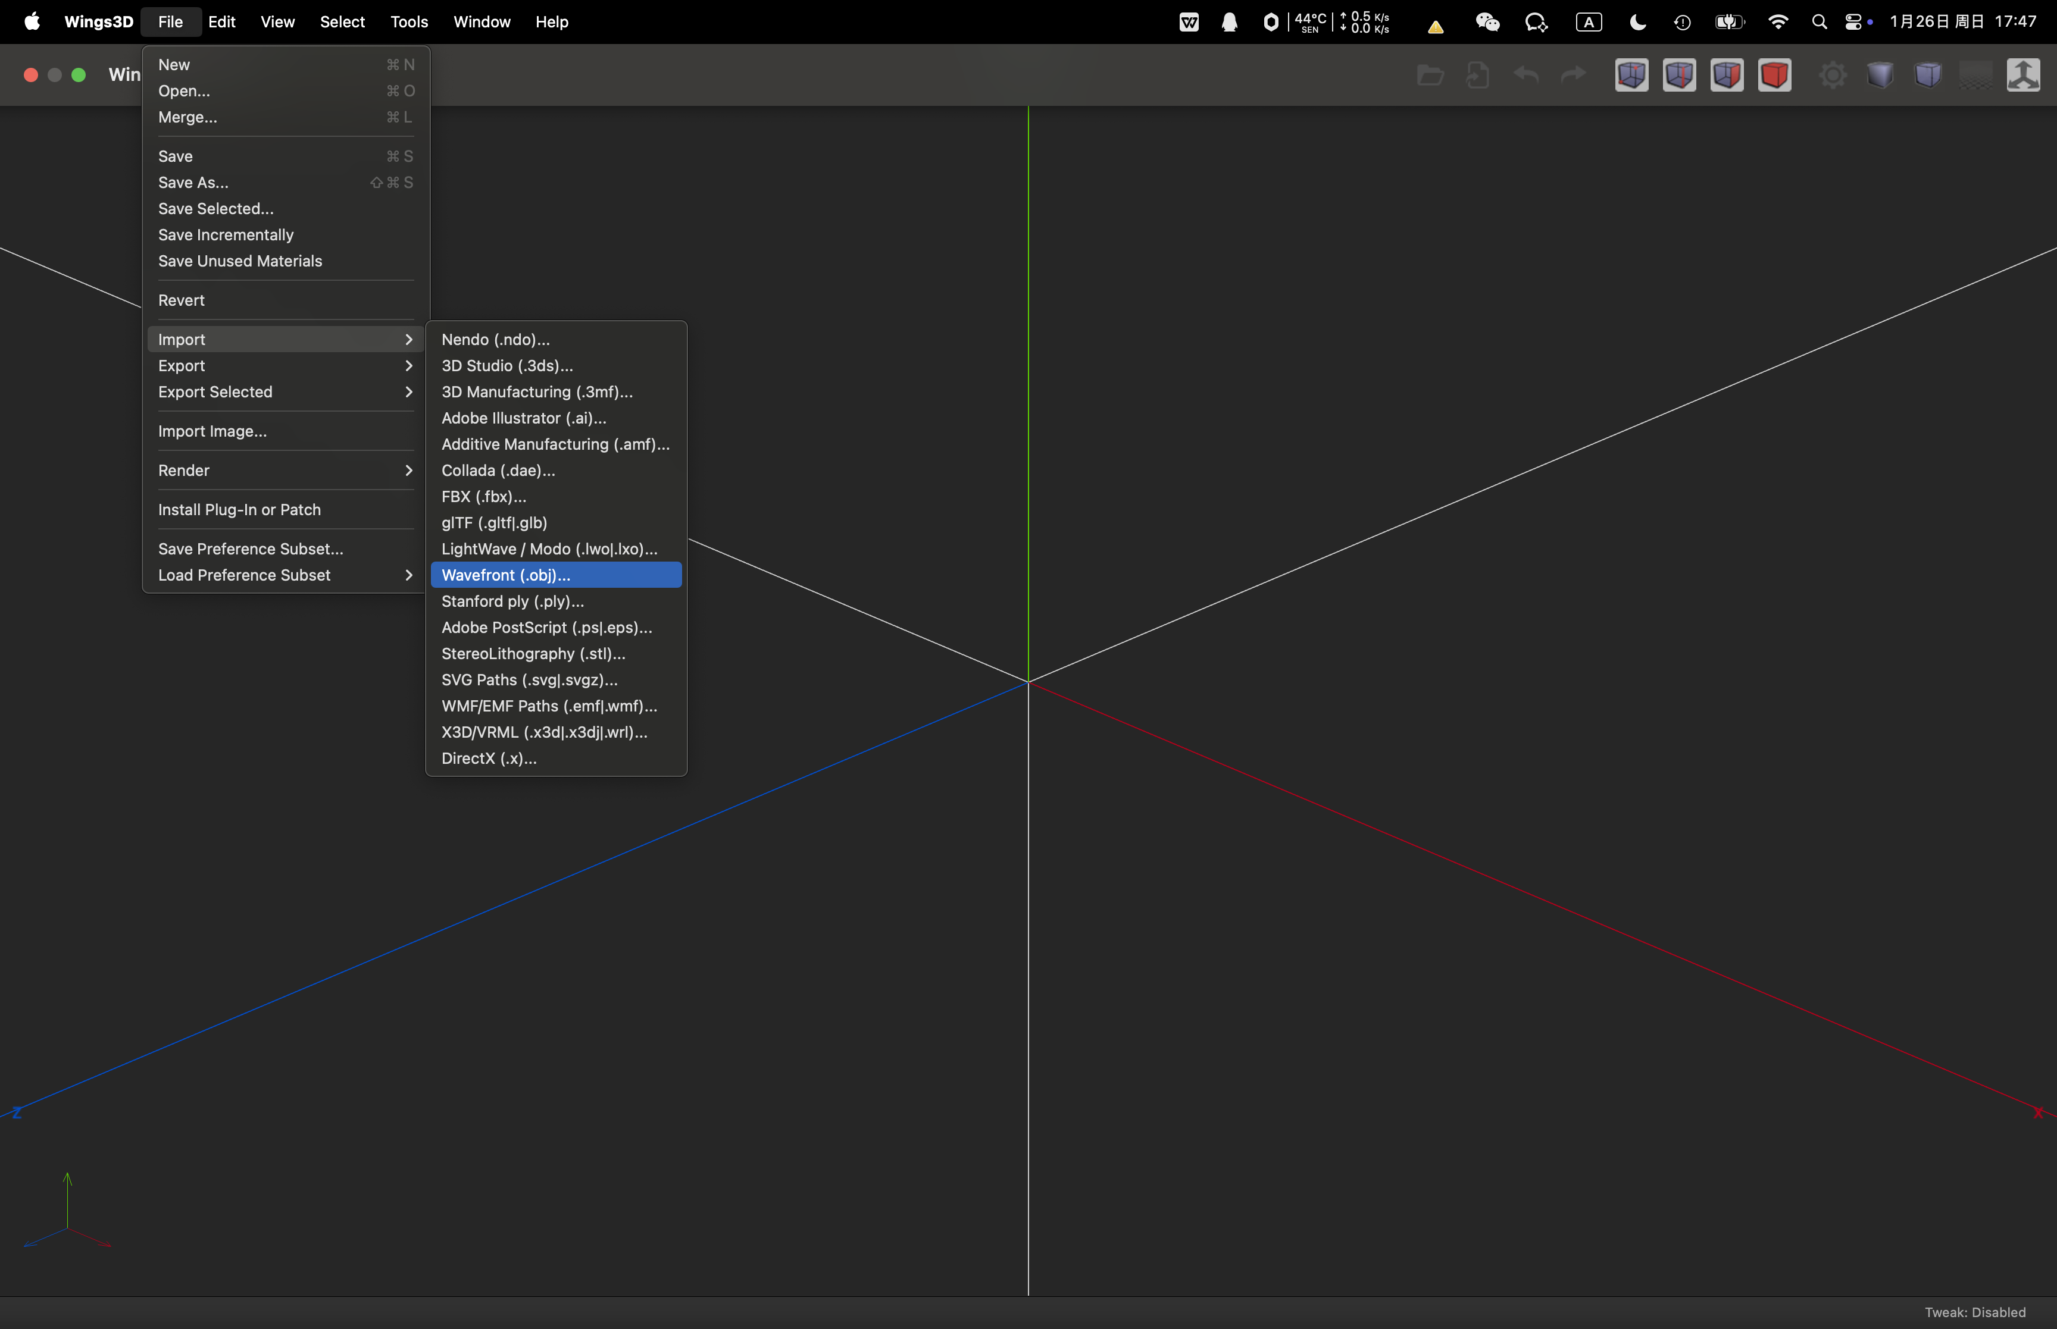Switch to Edge selection mode cube
2057x1329 pixels.
1679,75
